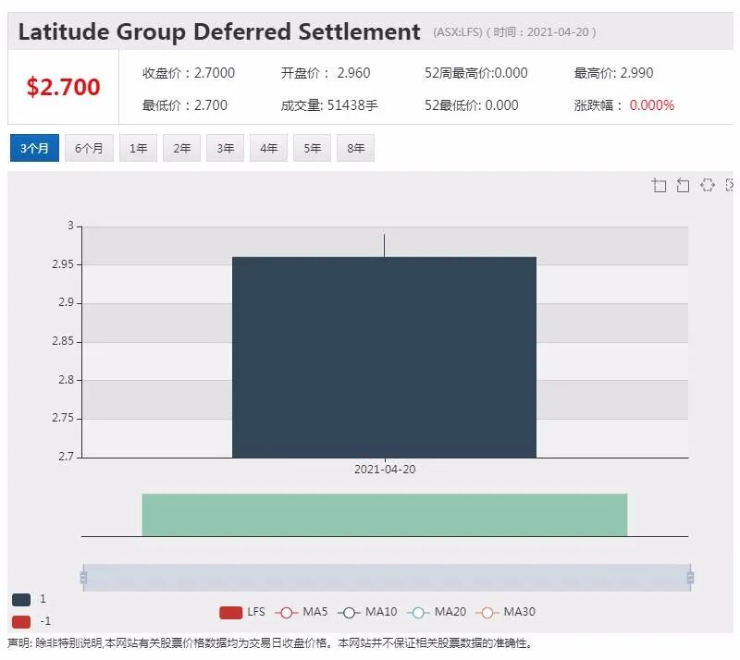The height and width of the screenshot is (660, 740).
Task: Click the 52最低价: 0.000 text
Action: pos(471,105)
